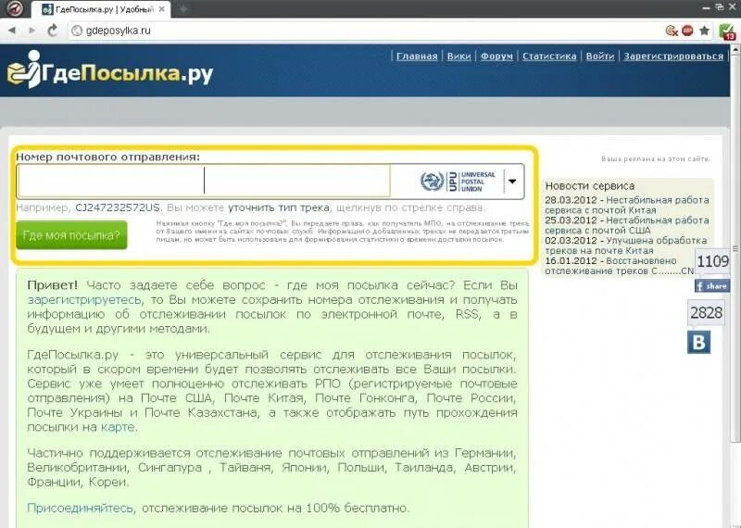The height and width of the screenshot is (528, 741).
Task: Click Ваша реклама на этом сайте link
Action: click(656, 158)
